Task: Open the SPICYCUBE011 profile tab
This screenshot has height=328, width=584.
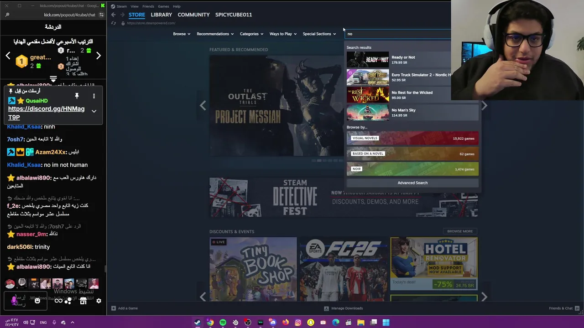Action: point(234,15)
